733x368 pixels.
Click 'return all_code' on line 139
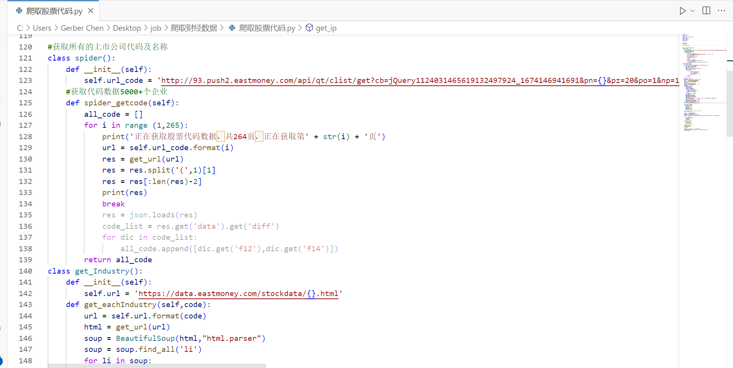(x=118, y=260)
